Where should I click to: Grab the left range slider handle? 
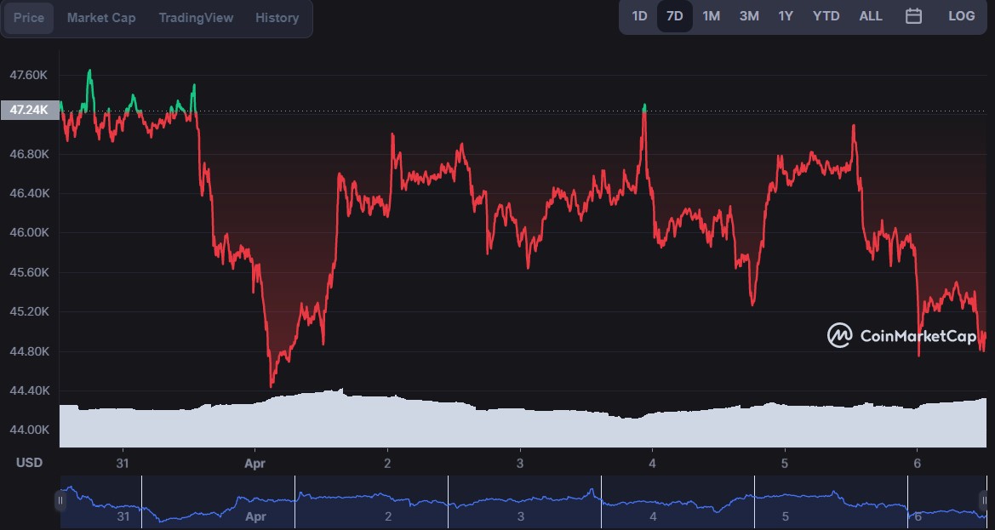coord(61,500)
